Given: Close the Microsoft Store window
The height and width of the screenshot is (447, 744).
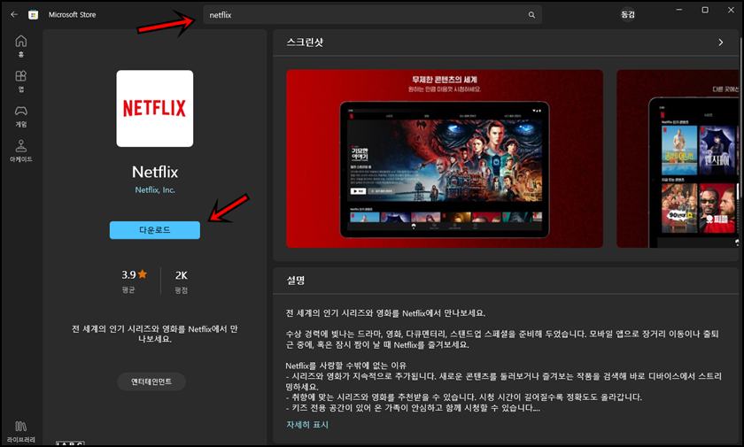Looking at the screenshot, I should click(731, 10).
